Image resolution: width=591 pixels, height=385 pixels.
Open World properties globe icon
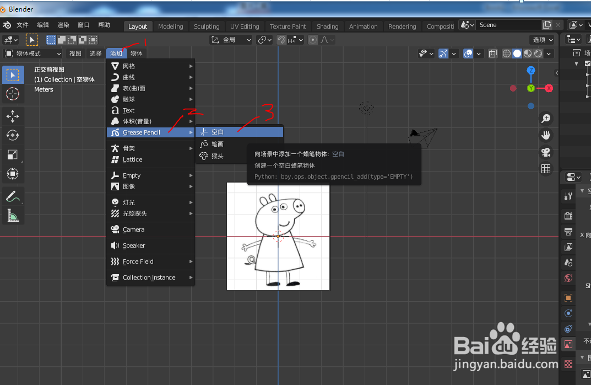coord(568,278)
